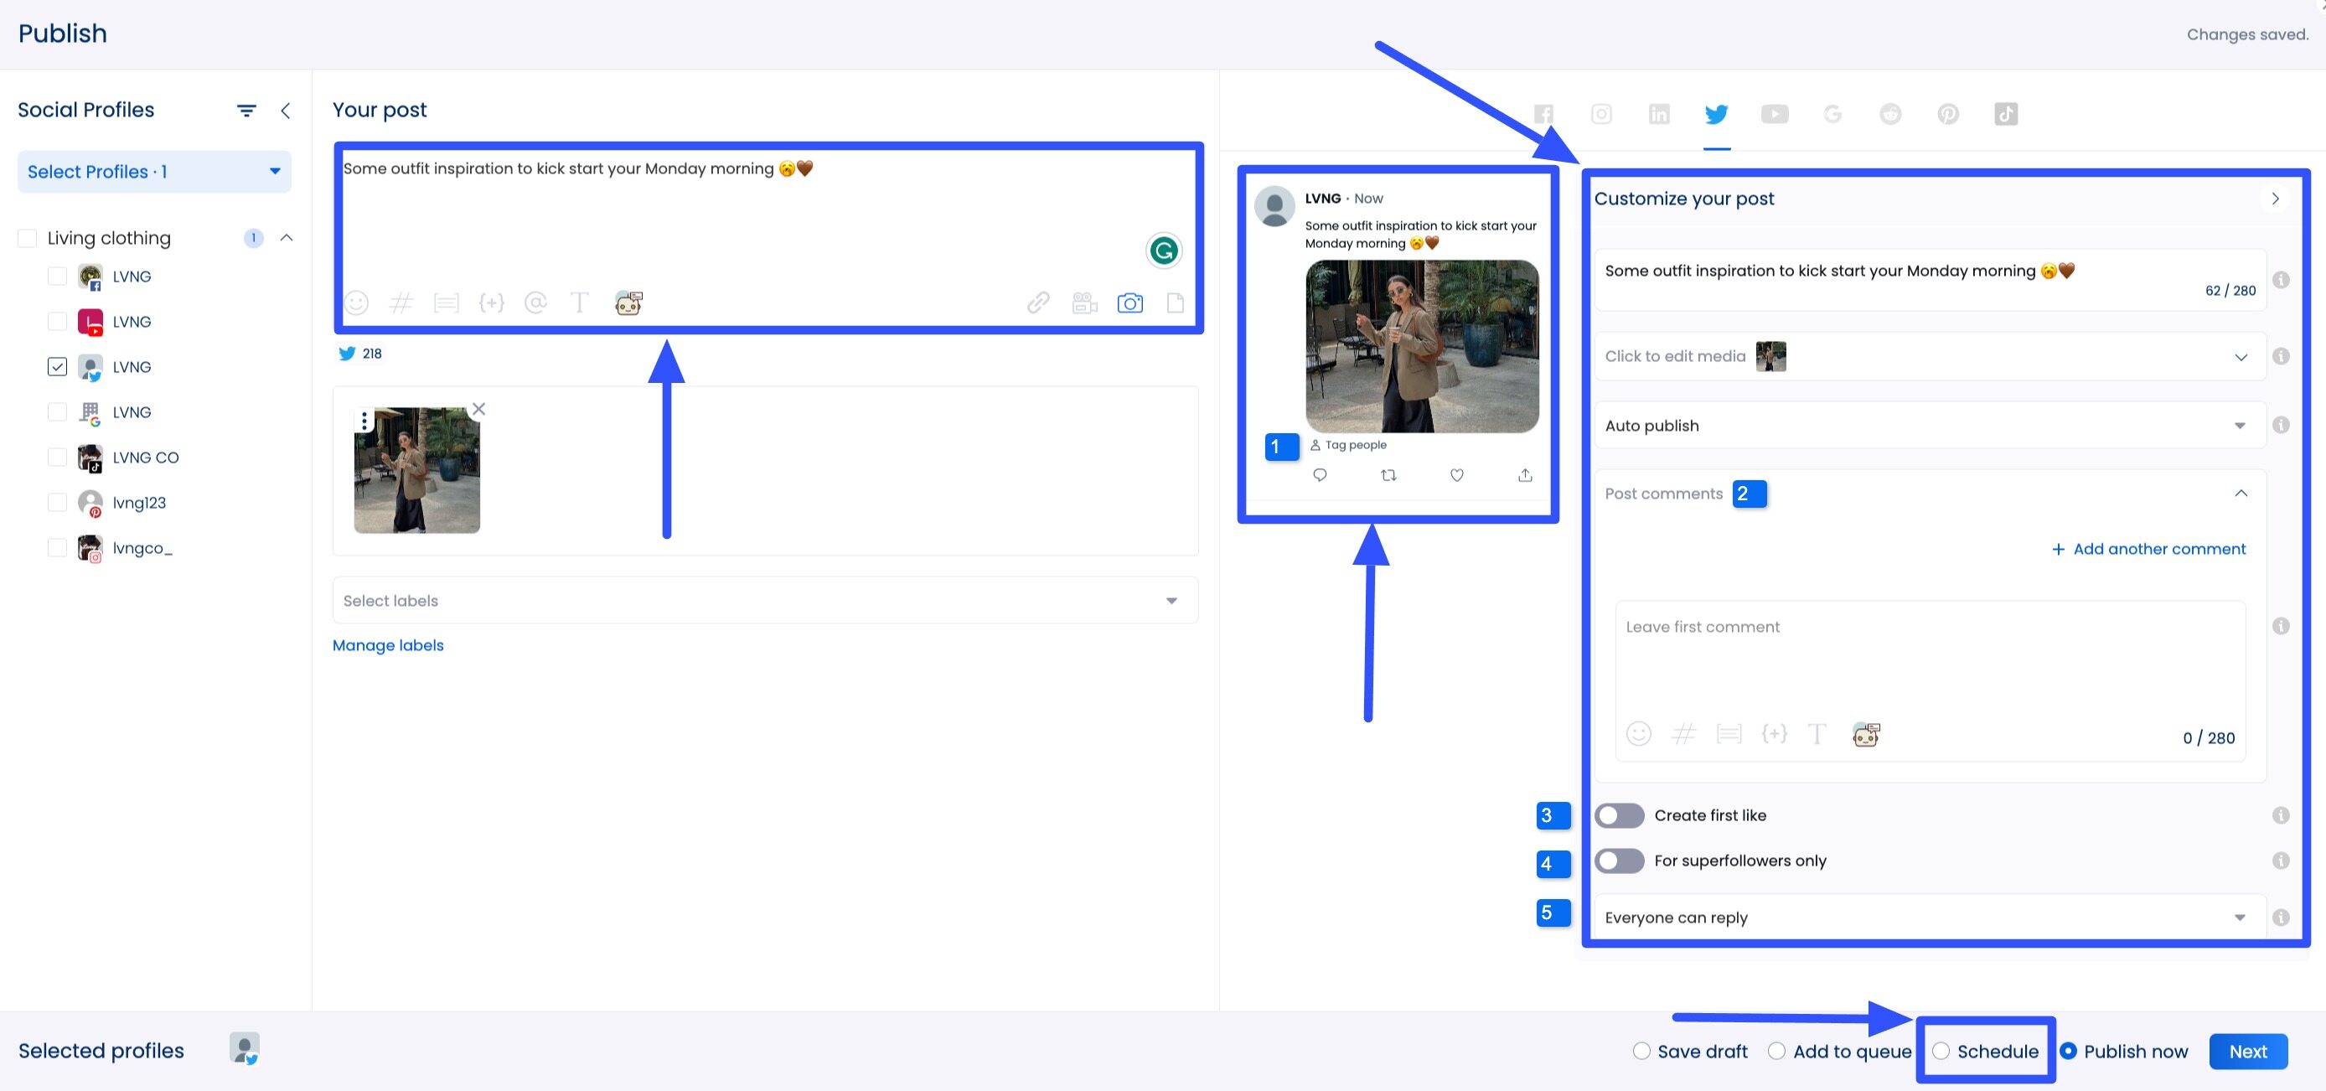Open the mention tool in the composer
This screenshot has width=2326, height=1091.
(536, 302)
